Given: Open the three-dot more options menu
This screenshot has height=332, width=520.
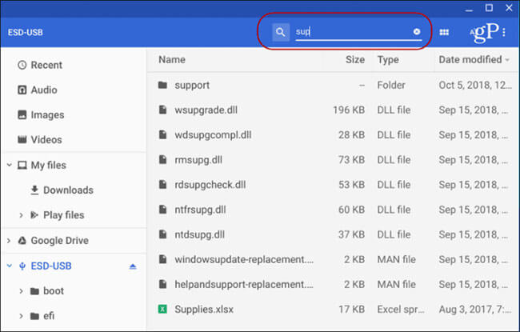Looking at the screenshot, I should 504,32.
